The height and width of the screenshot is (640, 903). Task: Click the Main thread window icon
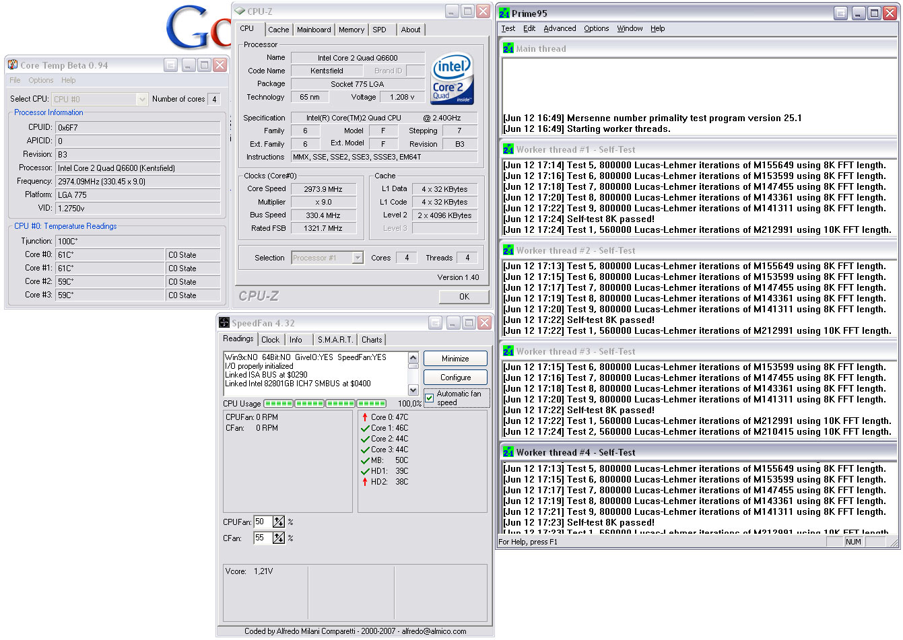coord(508,48)
